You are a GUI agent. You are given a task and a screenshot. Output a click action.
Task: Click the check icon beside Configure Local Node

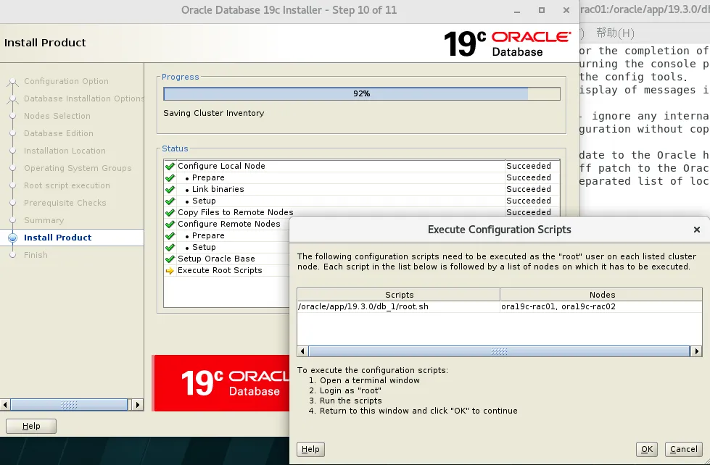click(170, 166)
